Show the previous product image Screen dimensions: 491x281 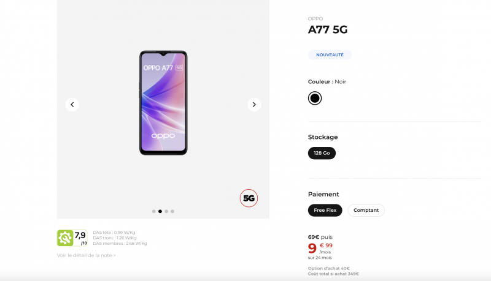tap(72, 105)
